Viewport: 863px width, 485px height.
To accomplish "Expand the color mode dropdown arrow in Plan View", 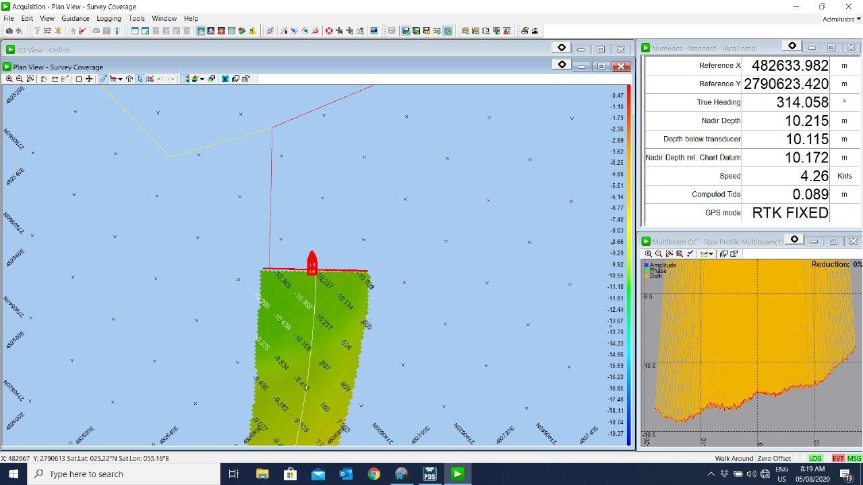I will click(202, 79).
